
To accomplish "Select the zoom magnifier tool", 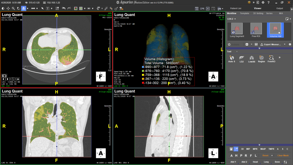I will coord(13,8).
